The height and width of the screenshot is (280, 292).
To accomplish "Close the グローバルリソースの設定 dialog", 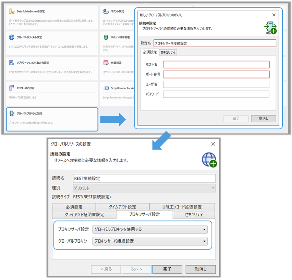I will pyautogui.click(x=213, y=144).
